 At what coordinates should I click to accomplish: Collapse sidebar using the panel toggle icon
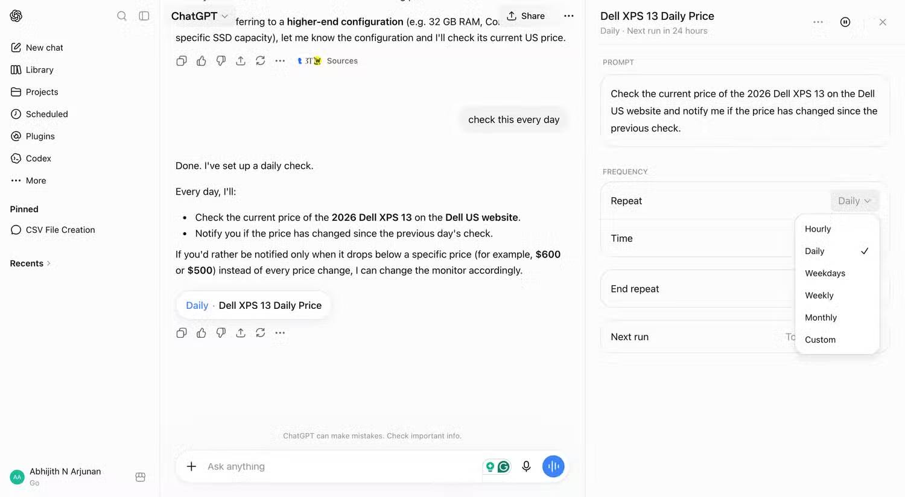coord(144,16)
